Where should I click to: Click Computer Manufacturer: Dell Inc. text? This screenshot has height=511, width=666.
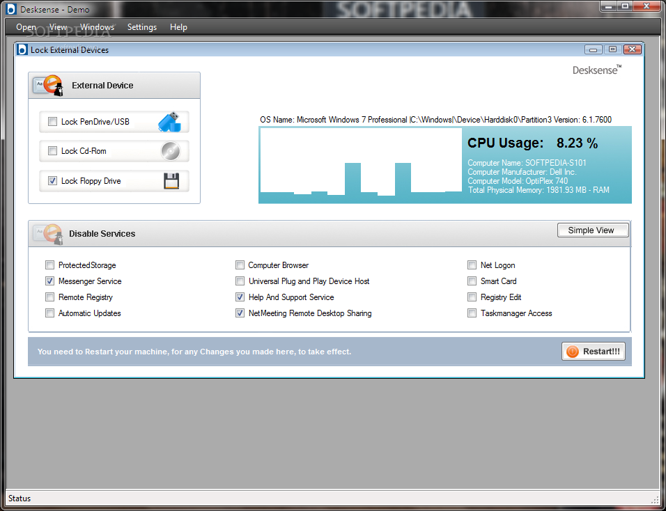click(x=522, y=172)
